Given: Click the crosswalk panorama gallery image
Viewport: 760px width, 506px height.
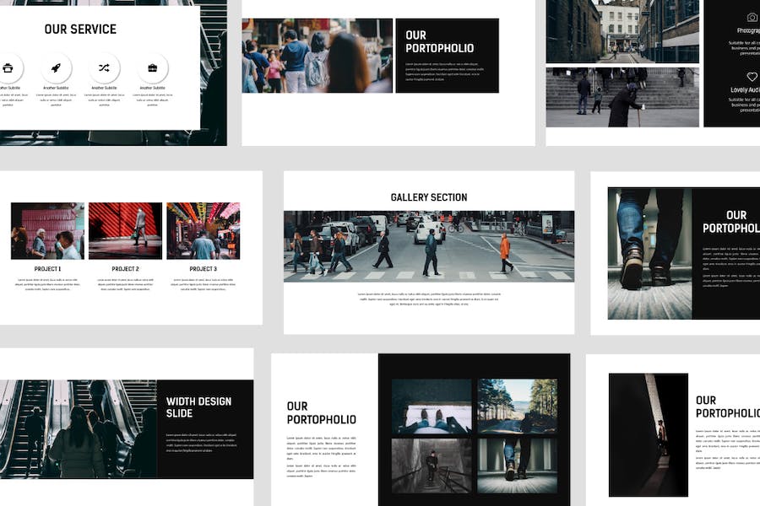Looking at the screenshot, I should pos(429,246).
